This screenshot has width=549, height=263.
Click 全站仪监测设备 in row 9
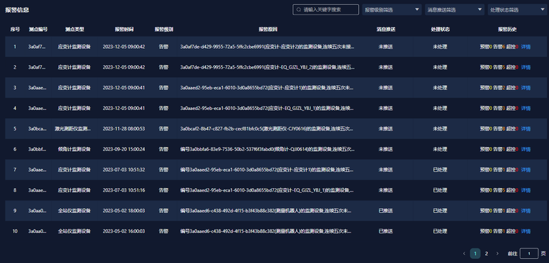tap(74, 211)
